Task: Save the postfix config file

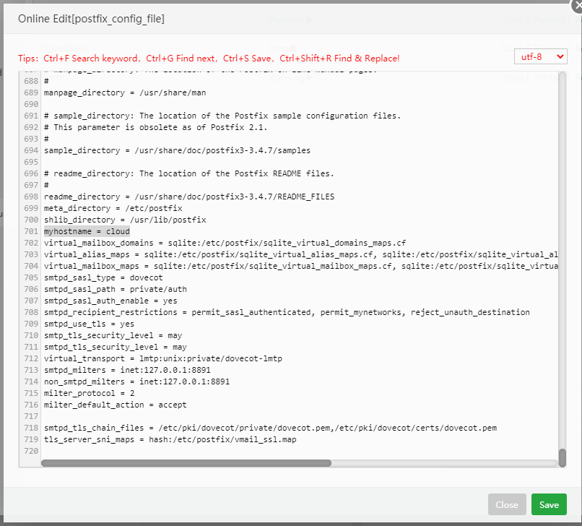Action: click(549, 504)
